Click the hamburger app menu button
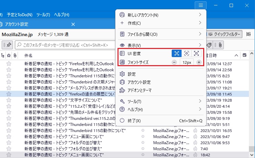Image resolution: width=255 pixels, height=158 pixels. [201, 5]
